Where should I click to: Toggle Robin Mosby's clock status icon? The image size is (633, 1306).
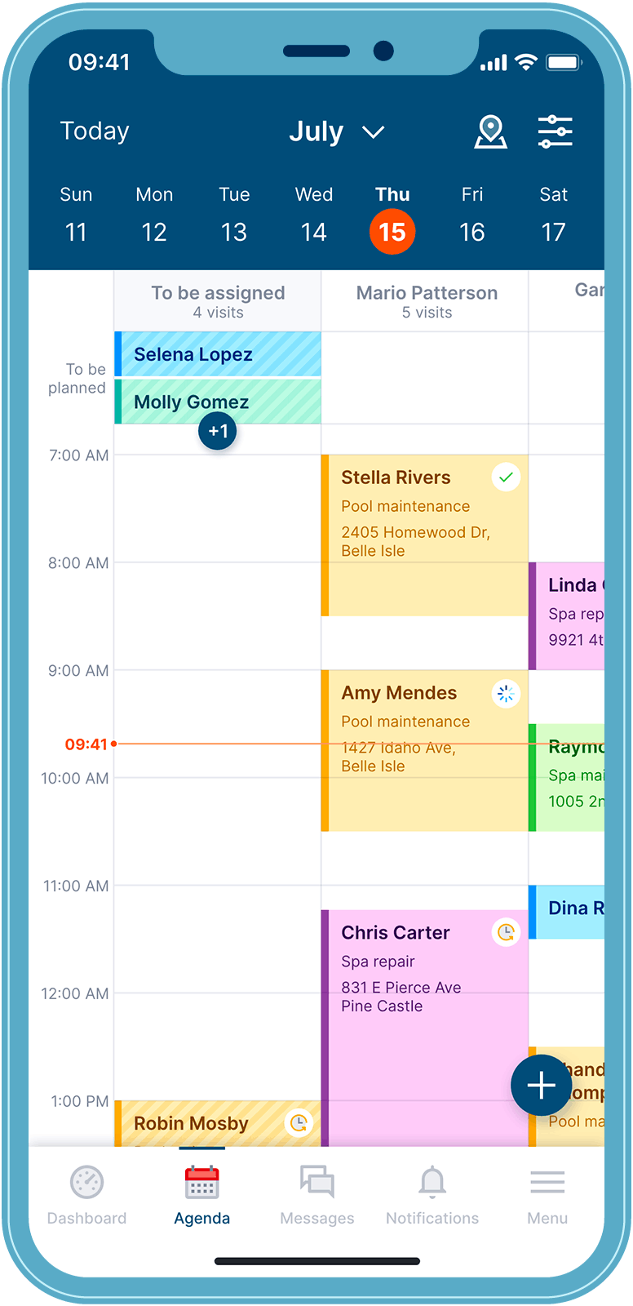[x=299, y=1123]
